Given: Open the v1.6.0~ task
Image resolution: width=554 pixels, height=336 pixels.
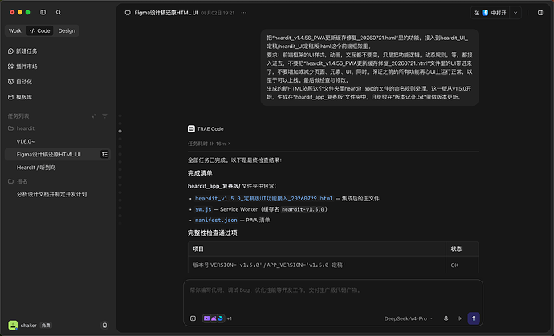Looking at the screenshot, I should (57, 141).
